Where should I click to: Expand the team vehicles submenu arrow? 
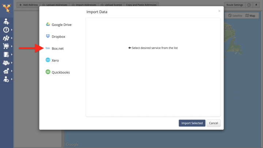click(x=12, y=63)
